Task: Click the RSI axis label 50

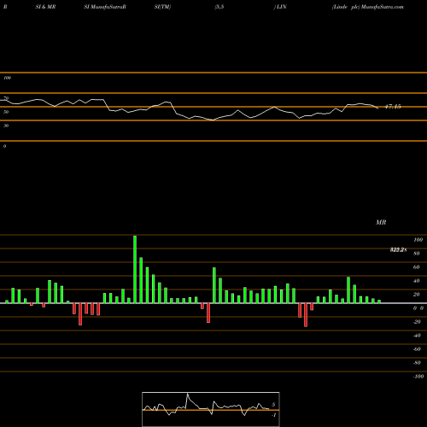Action: coord(6,112)
